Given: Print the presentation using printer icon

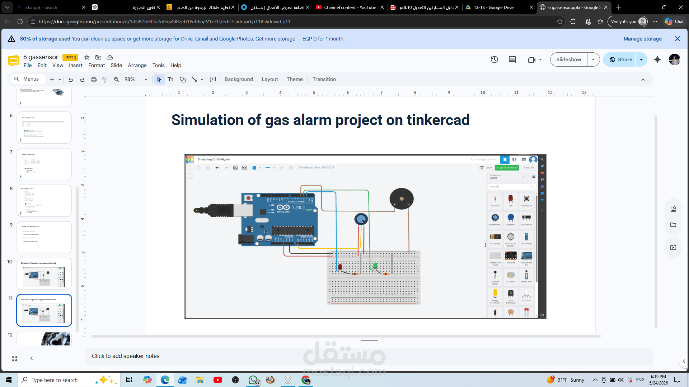Looking at the screenshot, I should point(94,80).
